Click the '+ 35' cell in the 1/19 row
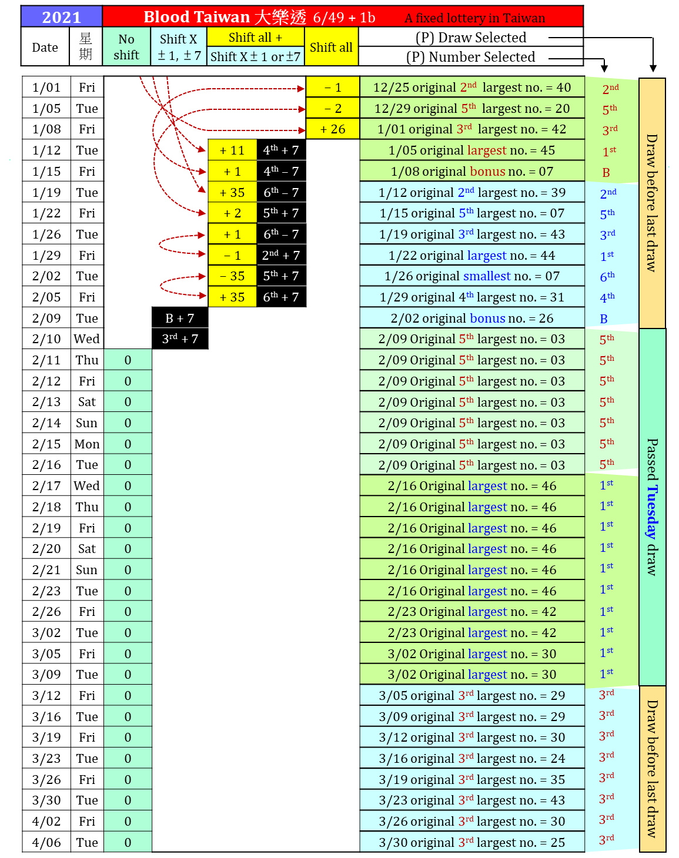This screenshot has width=679, height=858. pos(232,192)
